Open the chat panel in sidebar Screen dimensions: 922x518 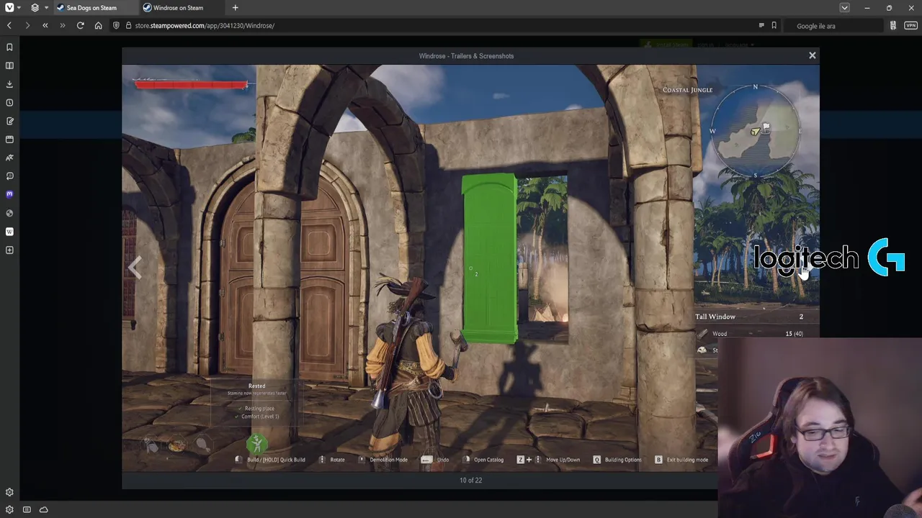point(9,176)
